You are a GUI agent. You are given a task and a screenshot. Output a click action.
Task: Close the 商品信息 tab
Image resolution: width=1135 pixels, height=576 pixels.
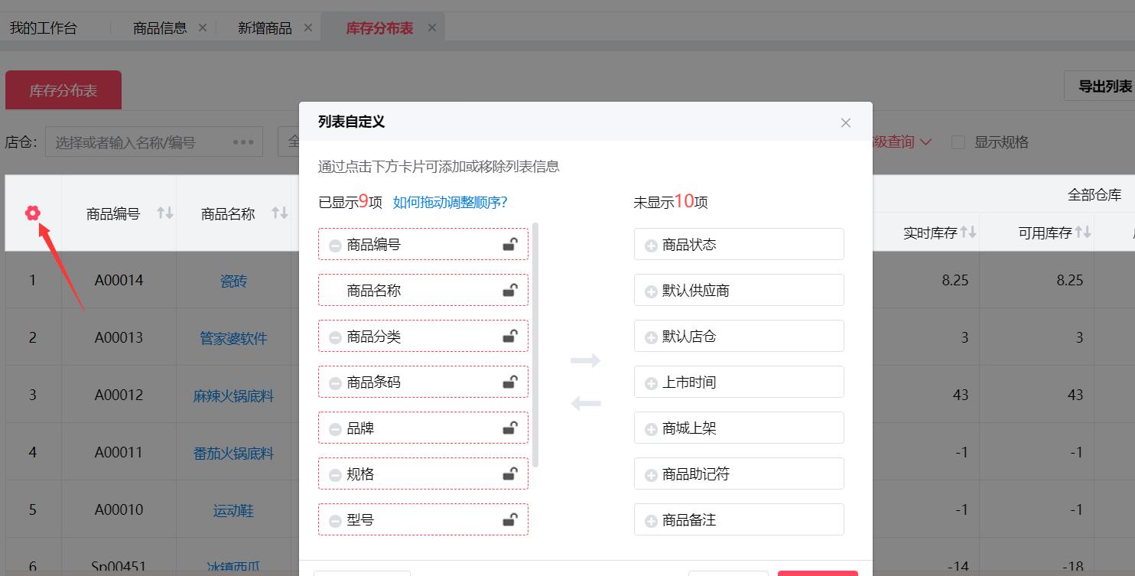coord(203,28)
